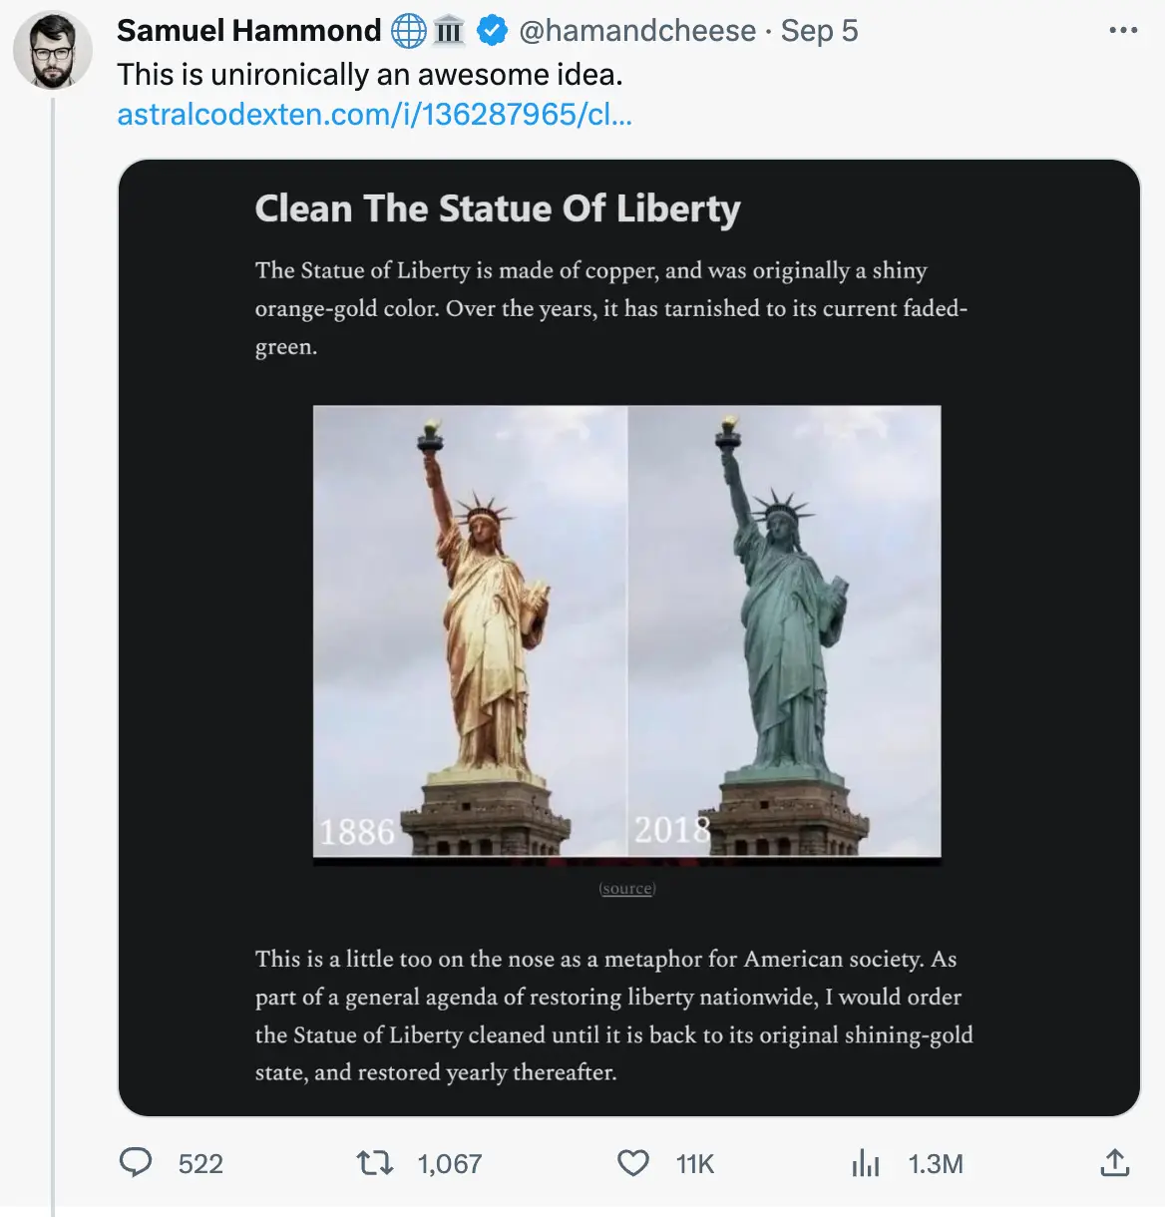Click the (source) link under the image
Screen dimensions: 1165x1217
coord(626,888)
